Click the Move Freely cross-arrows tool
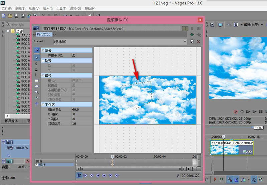Image resolution: width=267 pixels, height=185 pixels. click(37, 104)
